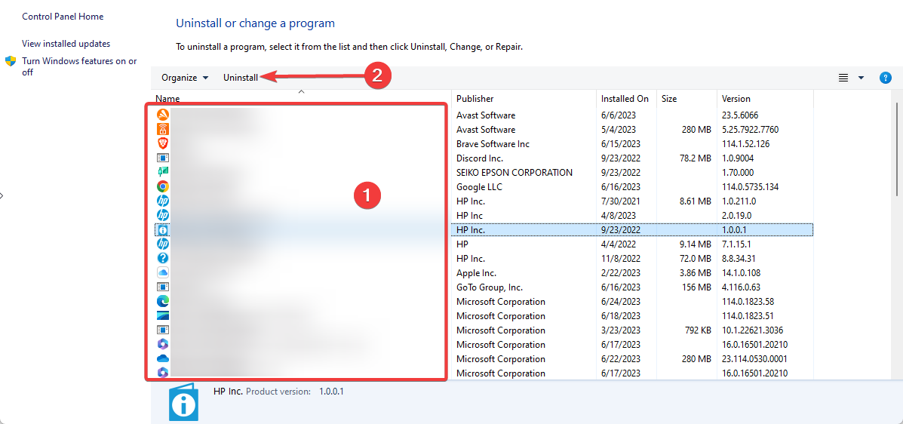Click the question mark icon in the 8.8.34.31 row
903x424 pixels.
tap(163, 258)
